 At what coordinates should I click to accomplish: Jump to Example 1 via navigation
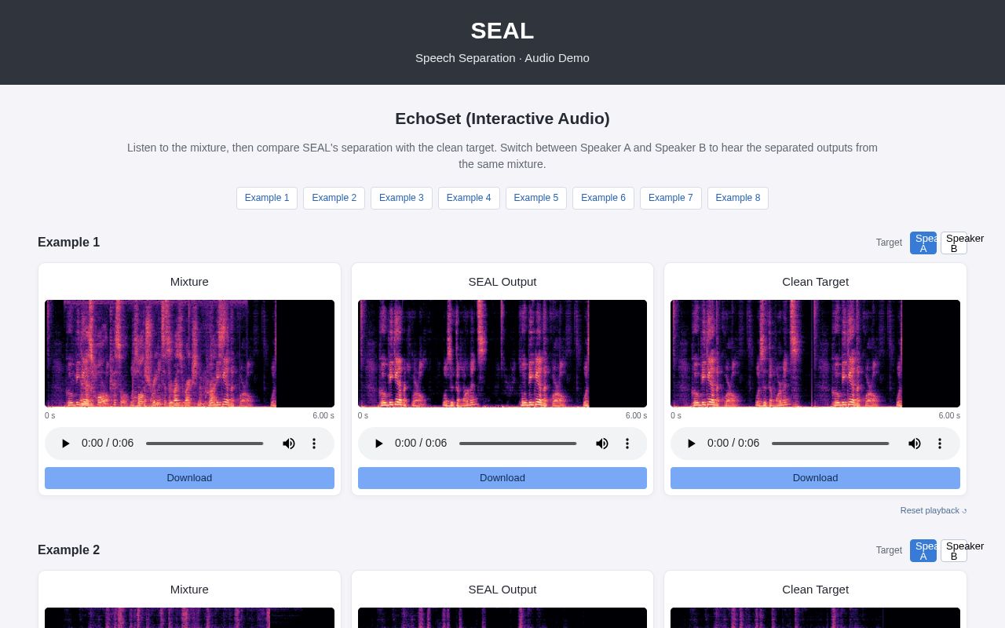click(x=267, y=198)
